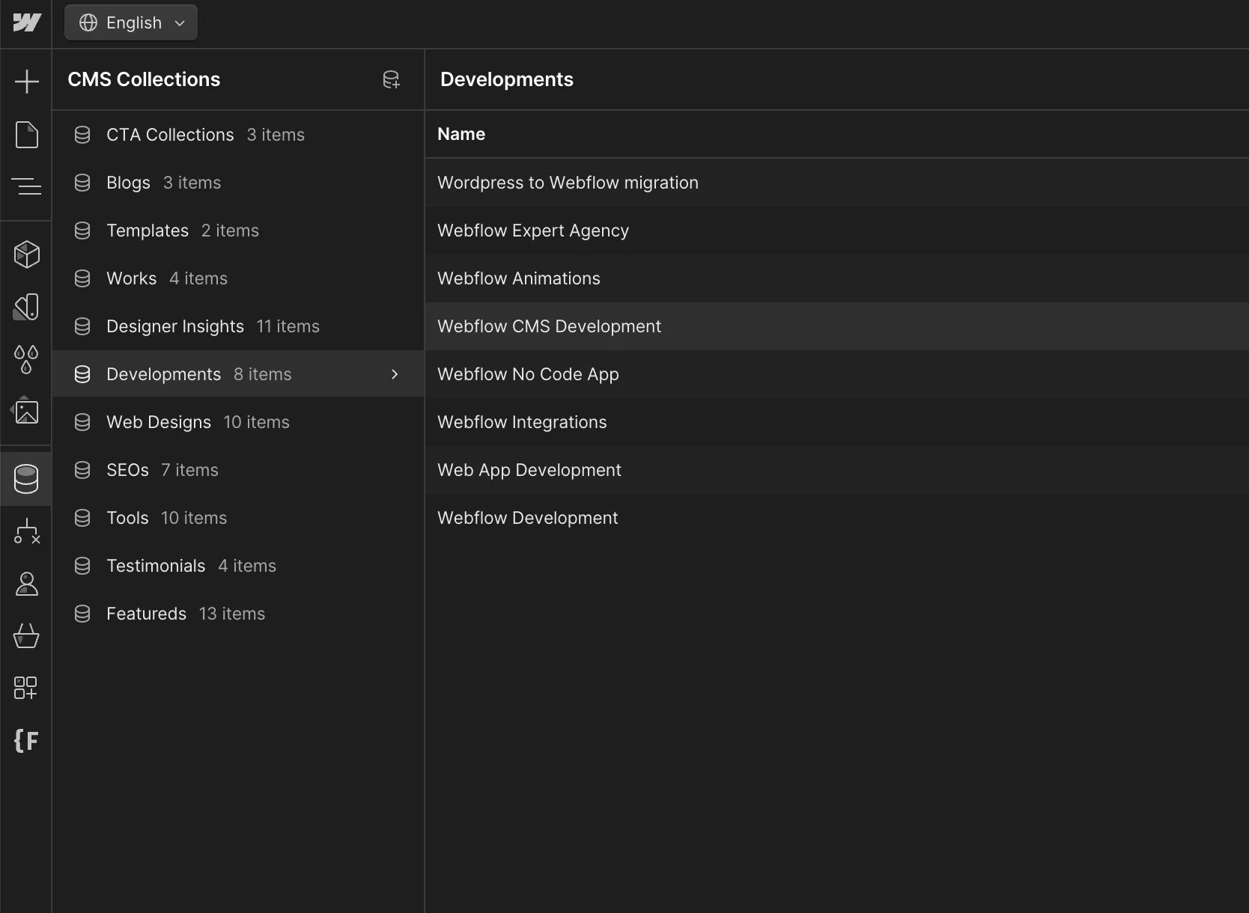Open 'Webflow Development' item
This screenshot has height=913, width=1249.
pos(837,518)
